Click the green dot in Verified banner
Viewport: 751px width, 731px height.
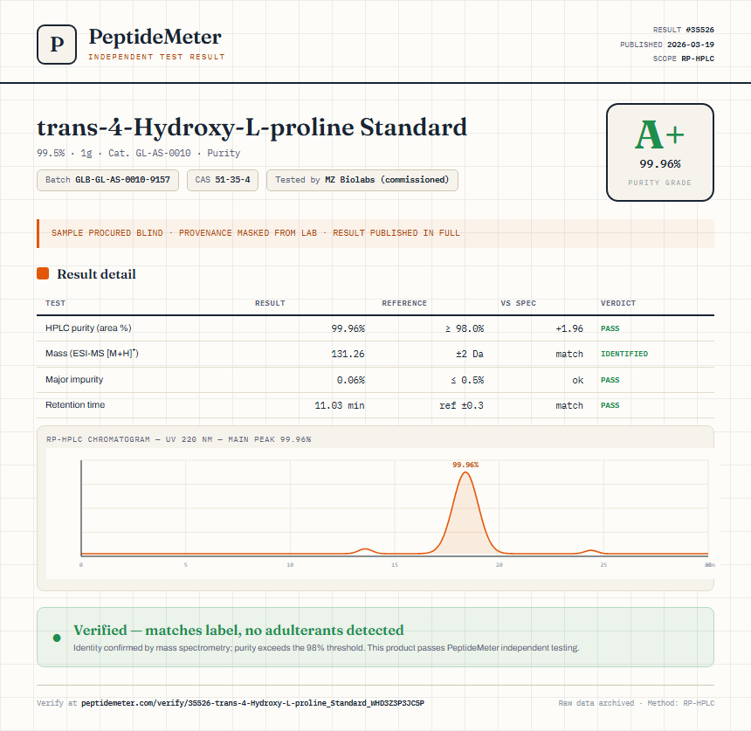click(57, 638)
